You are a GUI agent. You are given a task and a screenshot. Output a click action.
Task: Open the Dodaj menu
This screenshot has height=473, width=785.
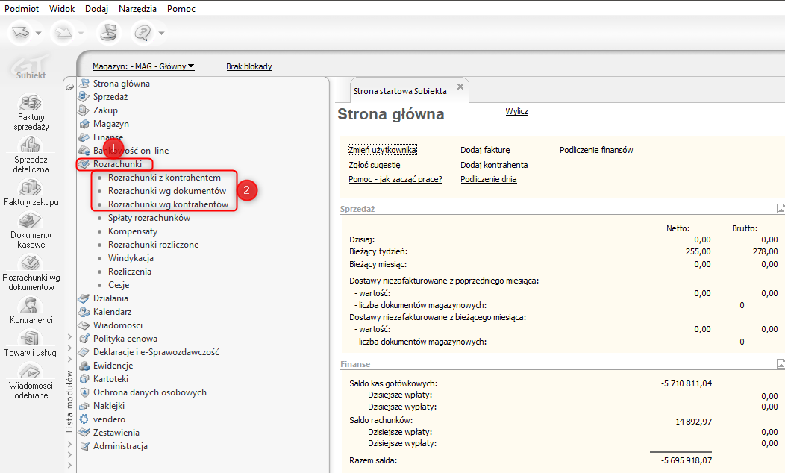click(x=96, y=9)
